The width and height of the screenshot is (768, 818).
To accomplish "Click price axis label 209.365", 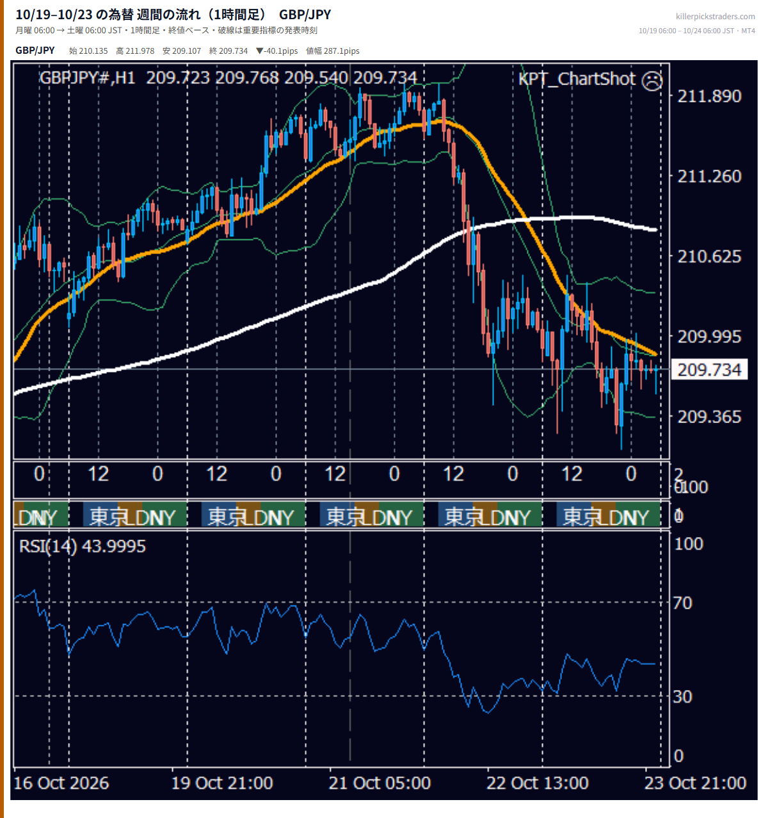I will click(x=709, y=417).
